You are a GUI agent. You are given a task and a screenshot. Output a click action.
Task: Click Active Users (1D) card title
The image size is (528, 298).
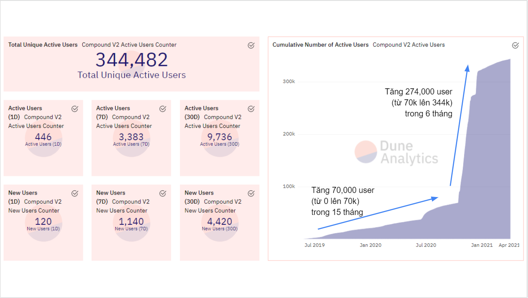[25, 112]
